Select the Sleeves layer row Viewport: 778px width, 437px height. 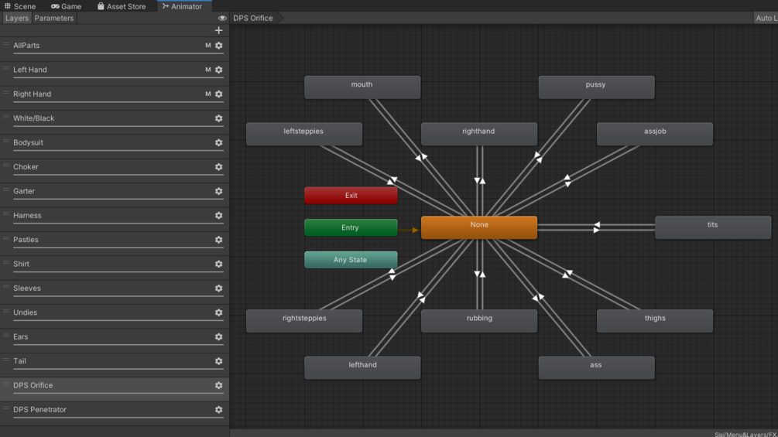115,292
